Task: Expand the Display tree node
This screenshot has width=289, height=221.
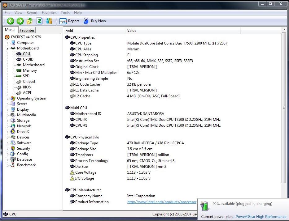Action: click(7, 110)
